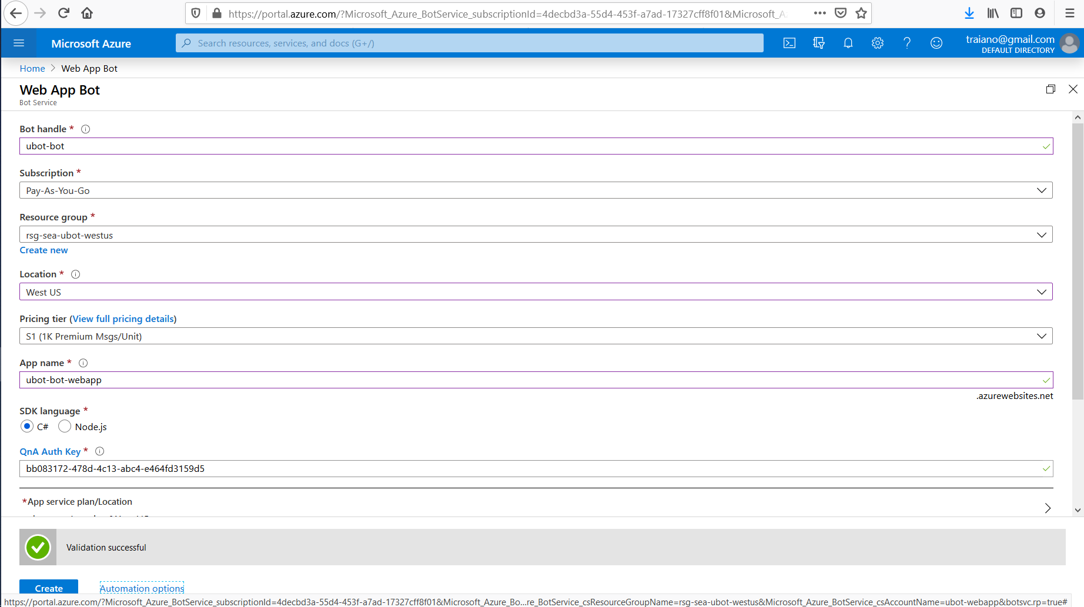Viewport: 1084px width, 607px height.
Task: Toggle the browser sidebar
Action: pos(1016,13)
